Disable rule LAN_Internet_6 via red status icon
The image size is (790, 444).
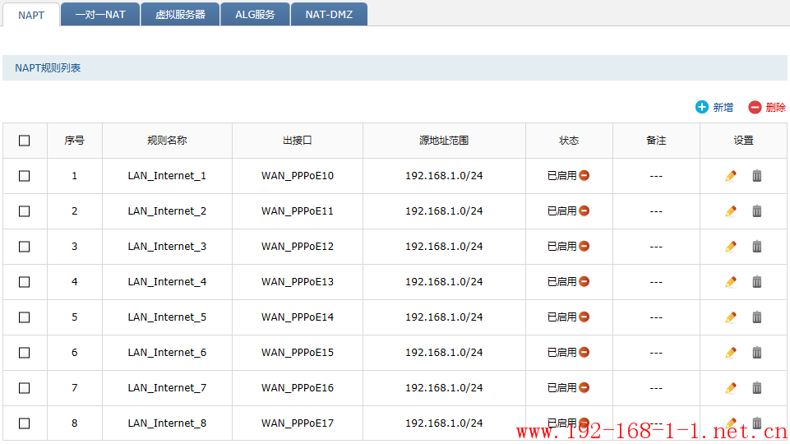point(584,352)
